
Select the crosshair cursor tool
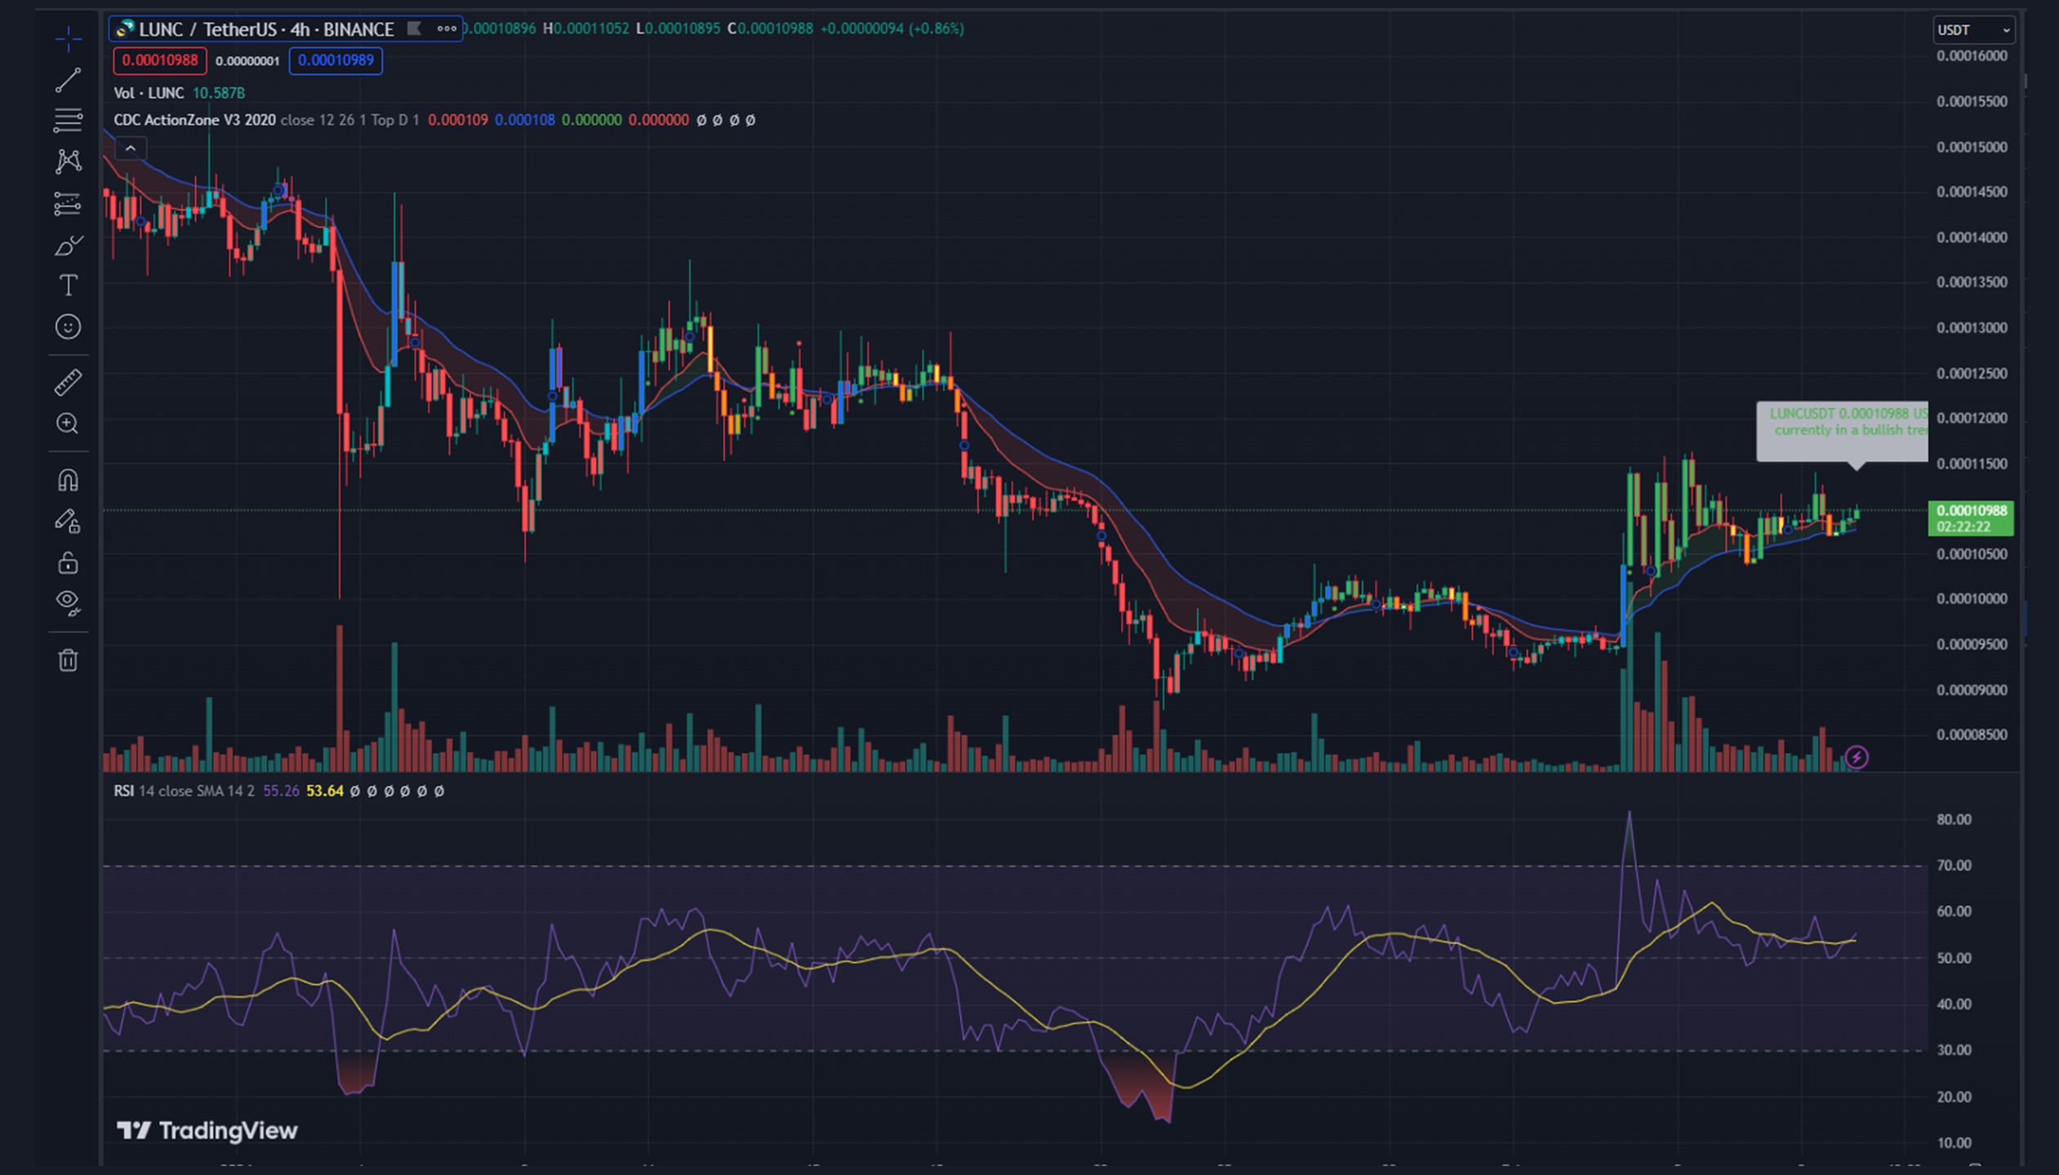click(68, 38)
